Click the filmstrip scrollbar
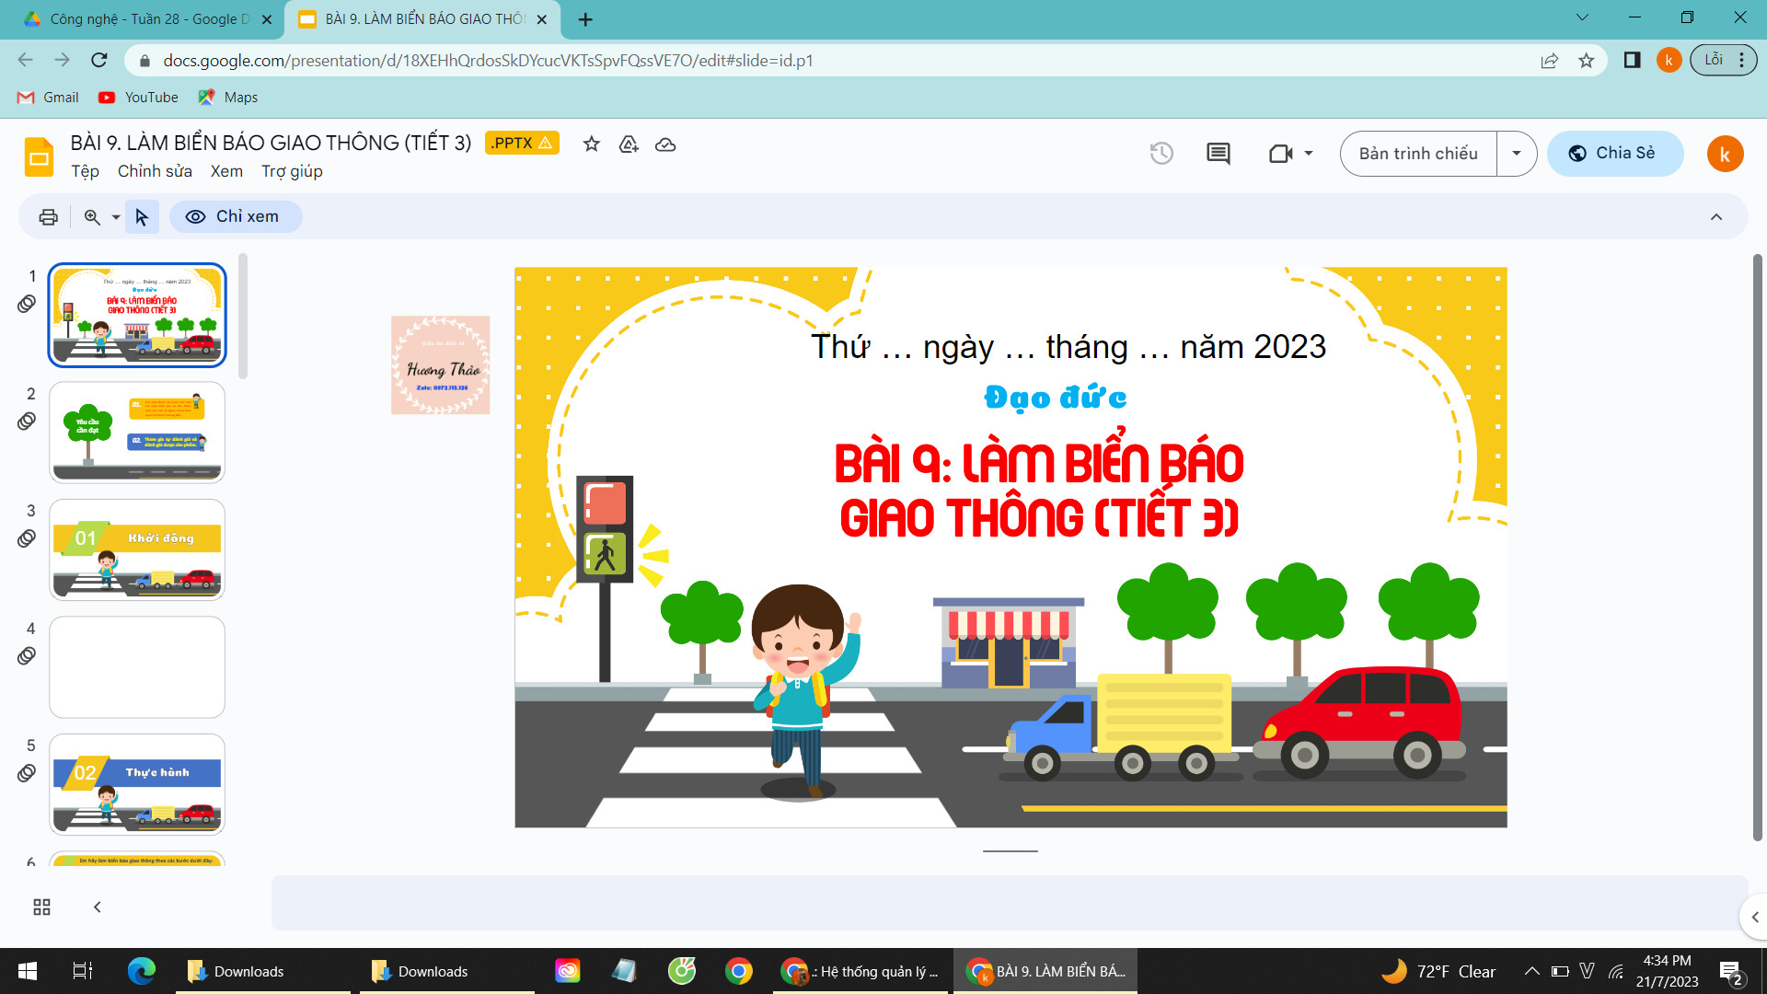 pos(243,318)
